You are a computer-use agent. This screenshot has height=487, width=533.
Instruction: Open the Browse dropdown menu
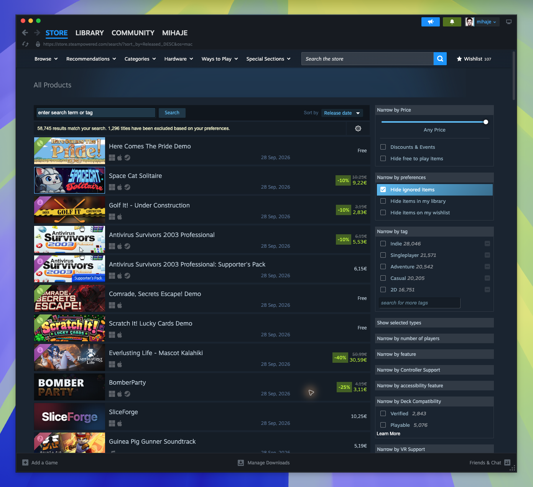[x=46, y=59]
